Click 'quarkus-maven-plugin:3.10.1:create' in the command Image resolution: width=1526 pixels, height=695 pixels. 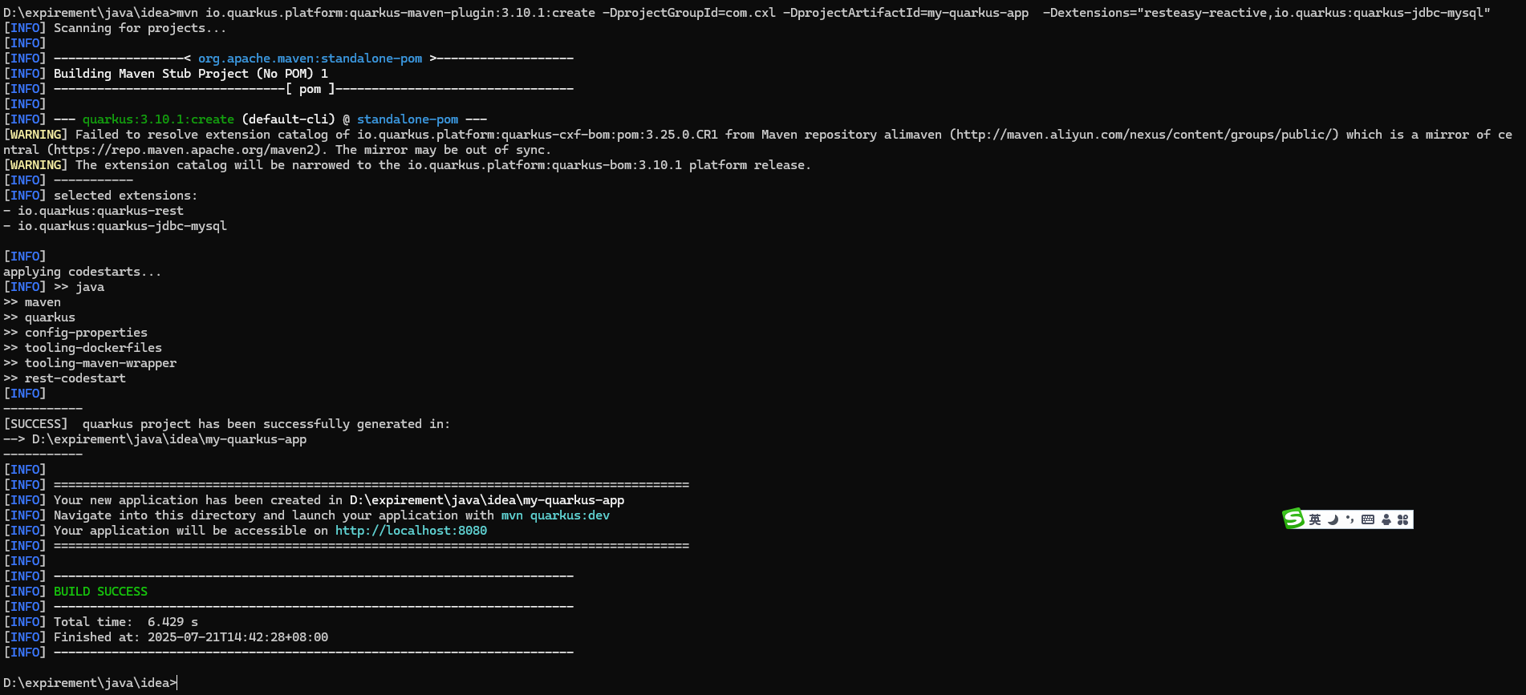pos(473,13)
